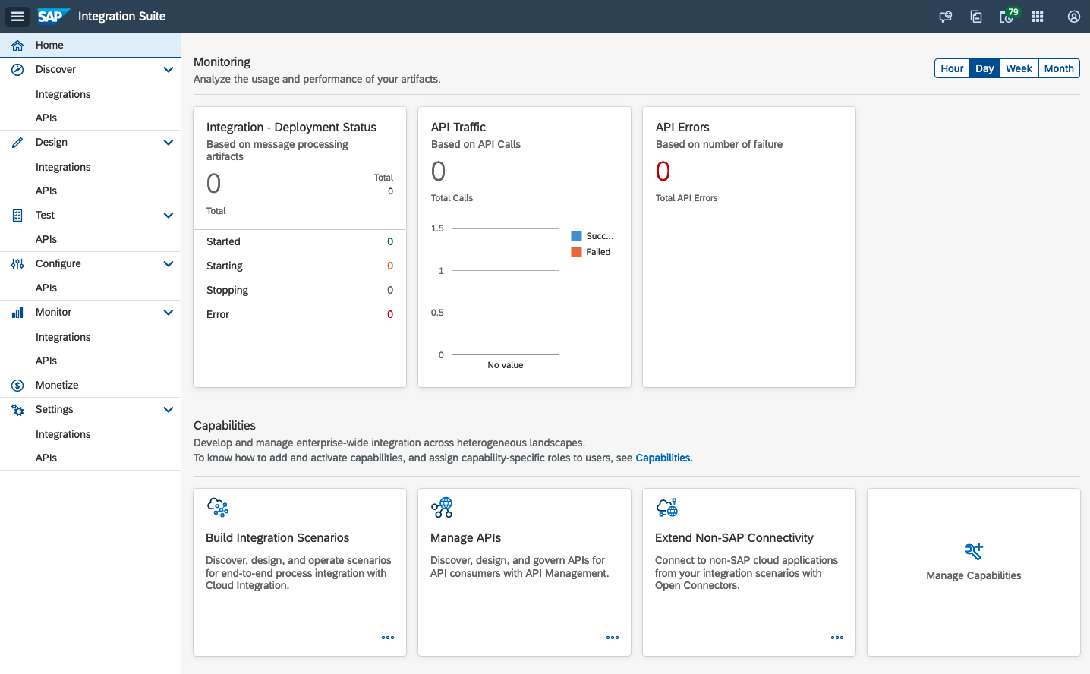
Task: Click the Extend Non-SAP Connectivity card icon
Action: [667, 507]
